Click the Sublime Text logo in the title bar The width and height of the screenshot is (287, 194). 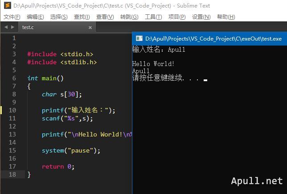[x=8, y=5]
